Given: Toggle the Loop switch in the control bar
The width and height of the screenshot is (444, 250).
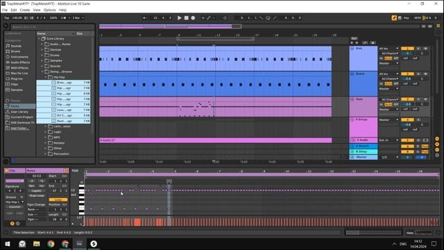Looking at the screenshot, I should (x=268, y=18).
